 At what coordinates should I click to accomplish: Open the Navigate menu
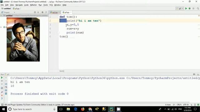(19, 5)
